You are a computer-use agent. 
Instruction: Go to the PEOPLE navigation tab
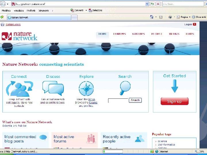157,34
